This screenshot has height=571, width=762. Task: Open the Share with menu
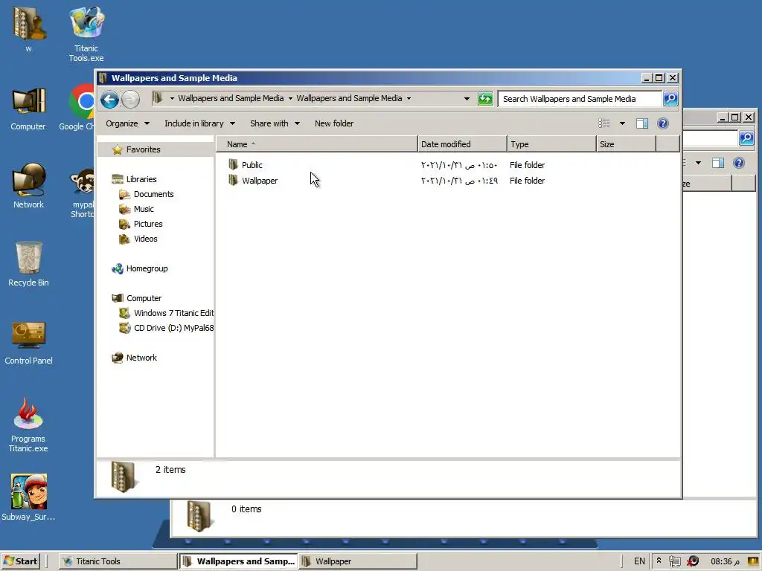click(275, 123)
